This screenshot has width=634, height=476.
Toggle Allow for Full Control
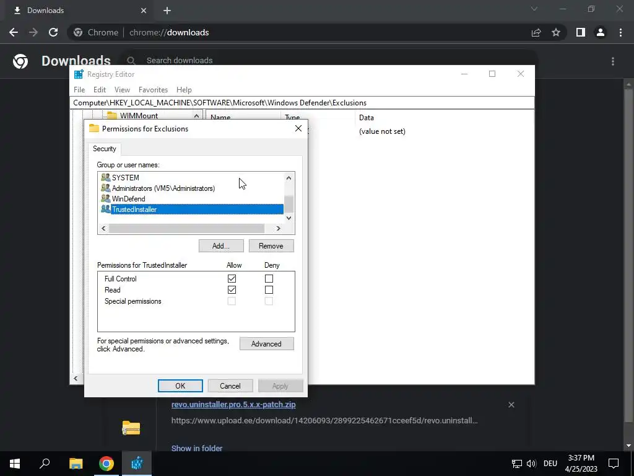click(x=232, y=278)
